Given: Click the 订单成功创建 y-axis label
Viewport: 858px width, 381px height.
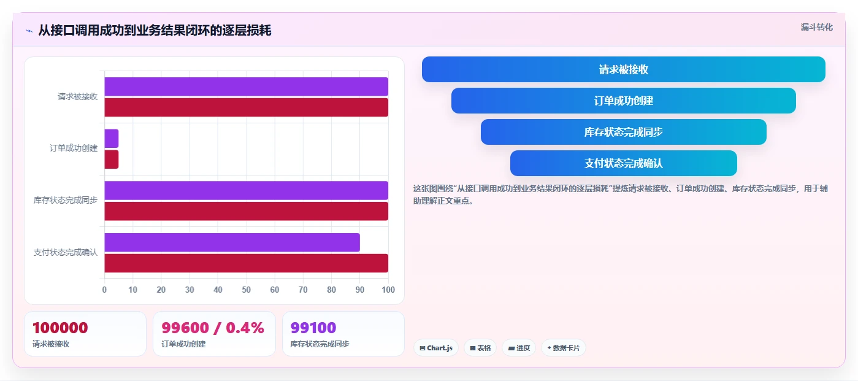Looking at the screenshot, I should click(74, 148).
